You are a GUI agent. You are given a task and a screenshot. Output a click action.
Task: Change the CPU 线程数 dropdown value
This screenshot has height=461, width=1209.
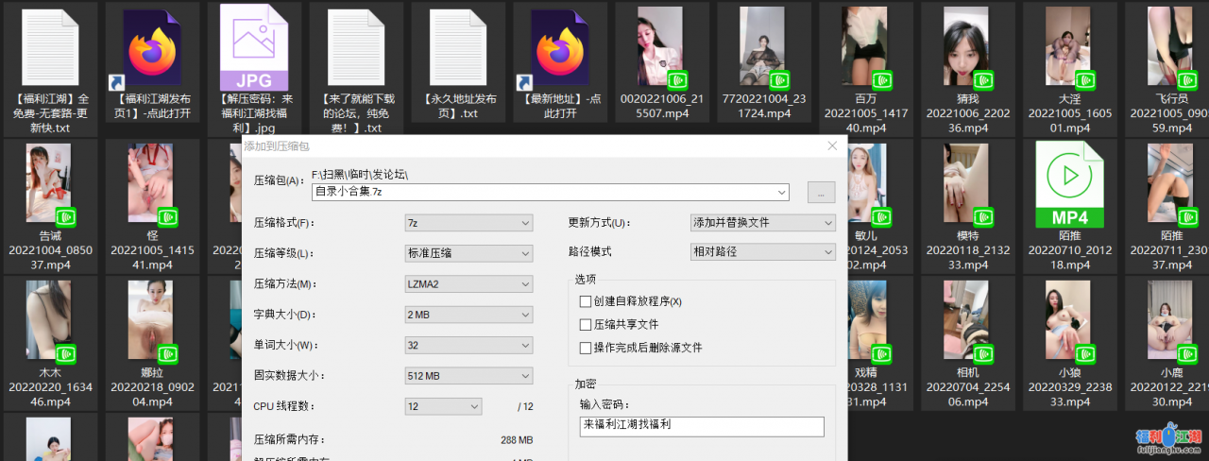[444, 406]
